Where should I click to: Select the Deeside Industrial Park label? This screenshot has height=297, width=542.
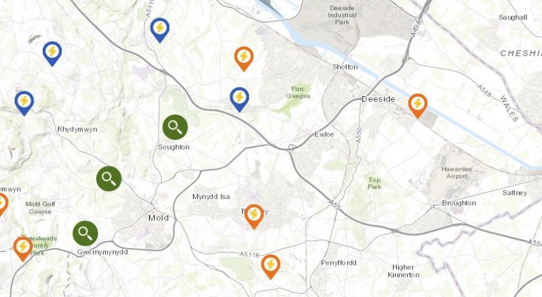(342, 15)
